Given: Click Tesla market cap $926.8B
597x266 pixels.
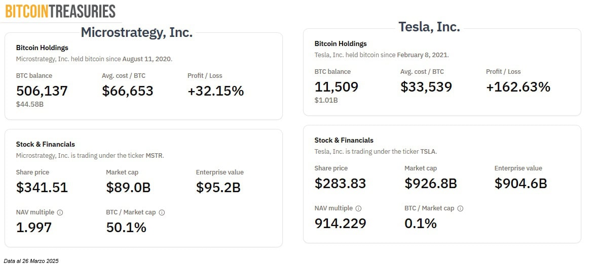Looking at the screenshot, I should click(431, 184).
